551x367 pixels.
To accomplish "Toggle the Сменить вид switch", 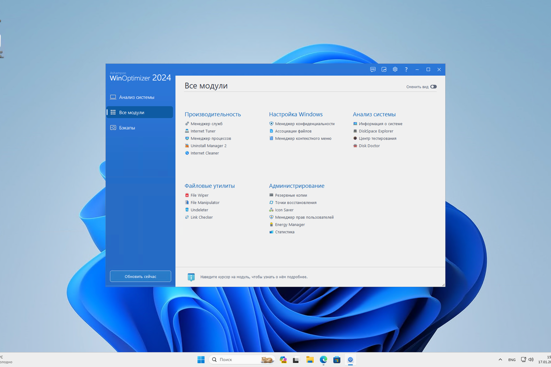I will [x=433, y=87].
